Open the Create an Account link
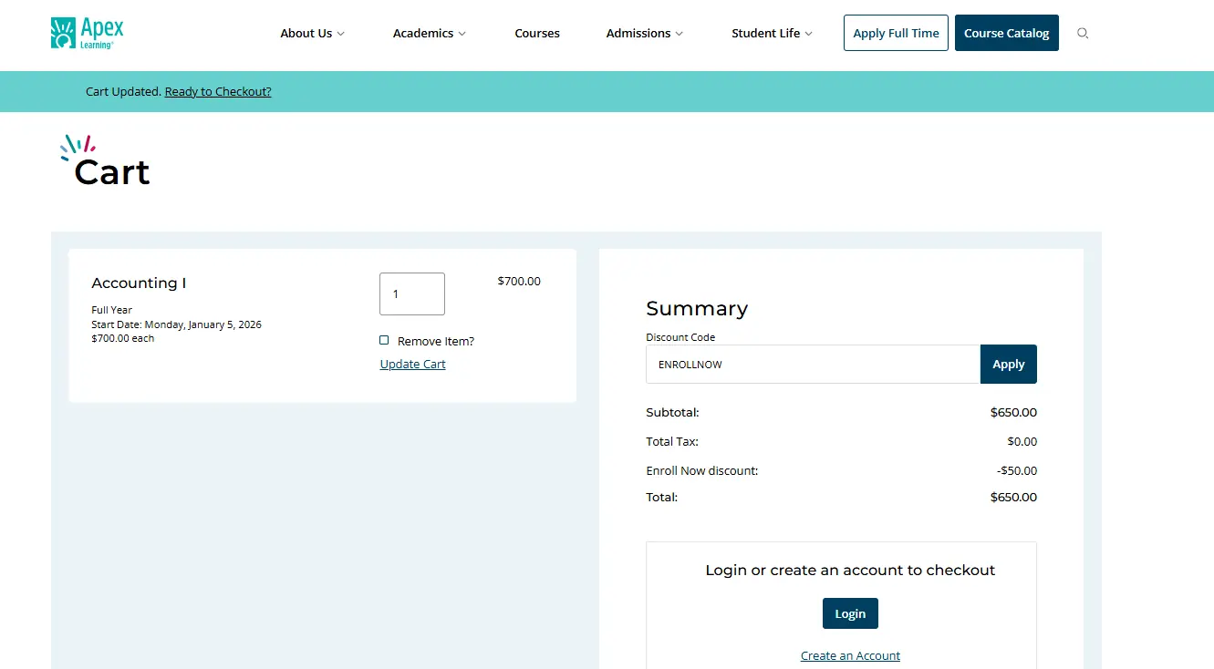This screenshot has width=1214, height=669. pos(850,655)
